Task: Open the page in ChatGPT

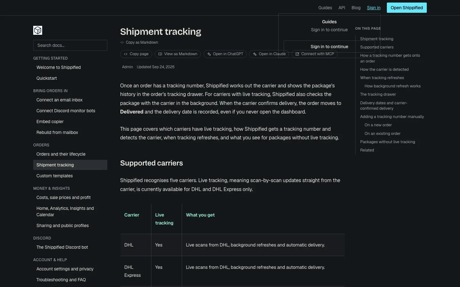Action: point(225,54)
